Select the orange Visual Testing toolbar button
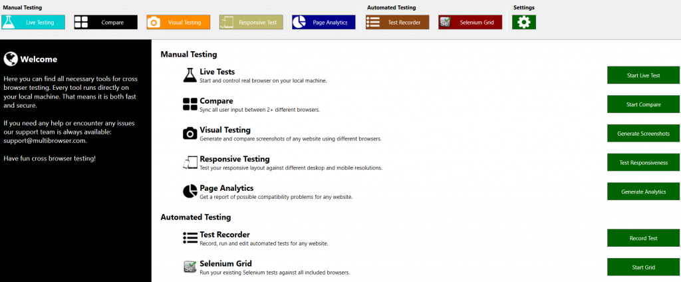The width and height of the screenshot is (681, 282). [178, 22]
